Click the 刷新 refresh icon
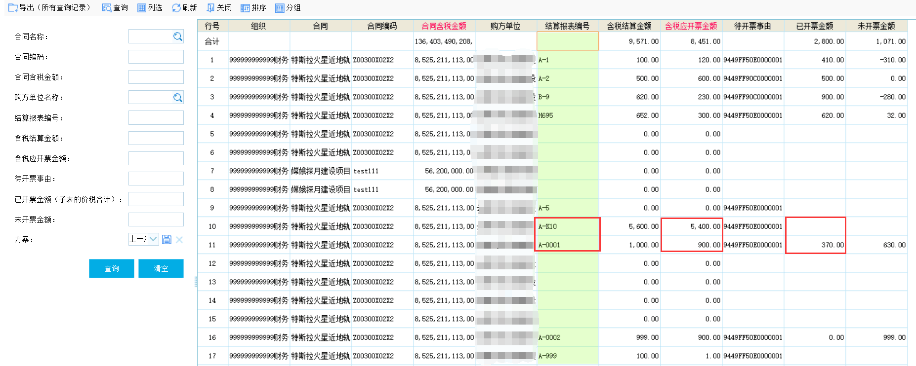Screen dimensions: 916x366 point(176,8)
